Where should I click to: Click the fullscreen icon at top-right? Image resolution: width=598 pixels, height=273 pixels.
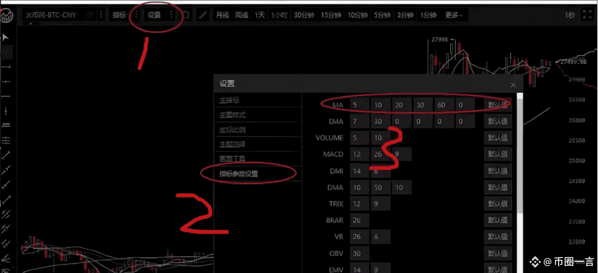click(586, 15)
